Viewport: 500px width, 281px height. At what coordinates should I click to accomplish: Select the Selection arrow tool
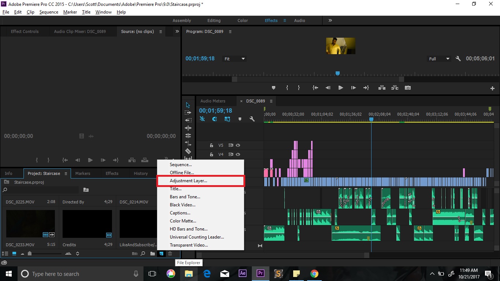[x=188, y=105]
